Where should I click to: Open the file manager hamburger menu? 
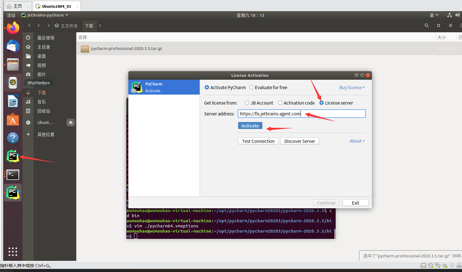point(451,25)
